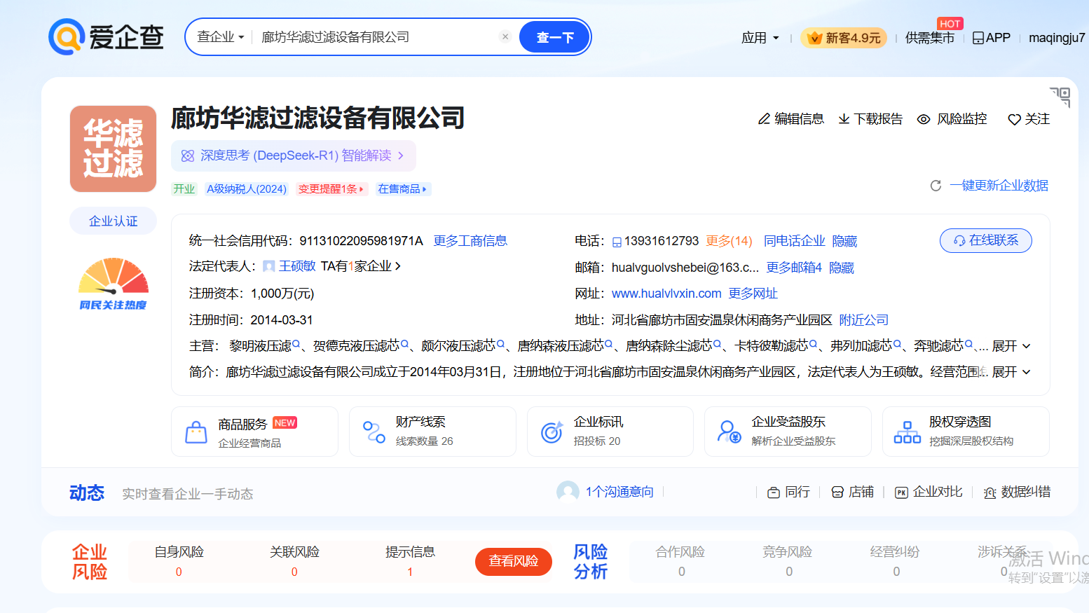This screenshot has height=613, width=1089.
Task: Open the 查企业 search type dropdown
Action: [x=221, y=37]
